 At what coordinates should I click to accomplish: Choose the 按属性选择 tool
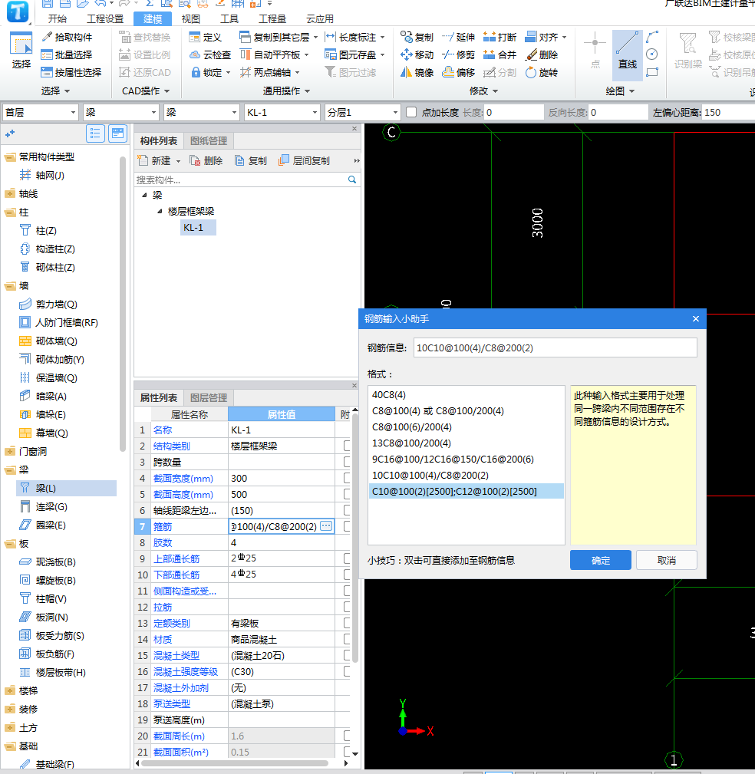[71, 73]
